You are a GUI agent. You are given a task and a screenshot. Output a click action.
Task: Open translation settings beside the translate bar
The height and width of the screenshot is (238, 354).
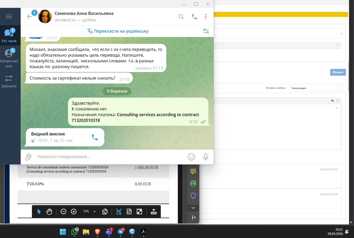tap(206, 31)
